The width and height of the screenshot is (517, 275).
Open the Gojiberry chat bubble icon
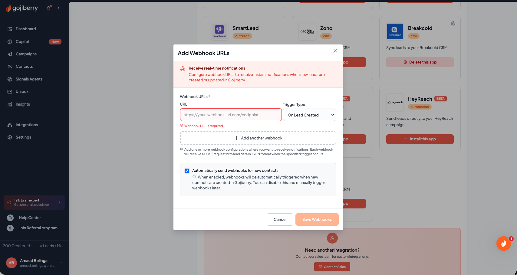coord(504,244)
